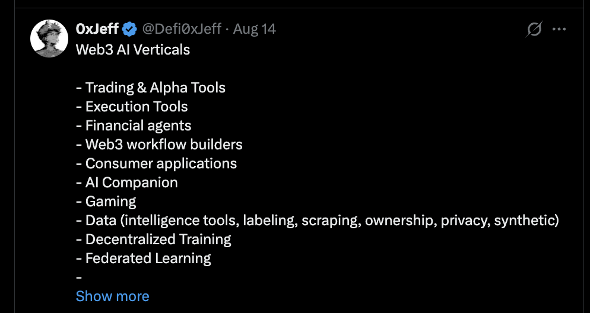Image resolution: width=590 pixels, height=313 pixels.
Task: Click the AI Companion line
Action: tap(127, 183)
